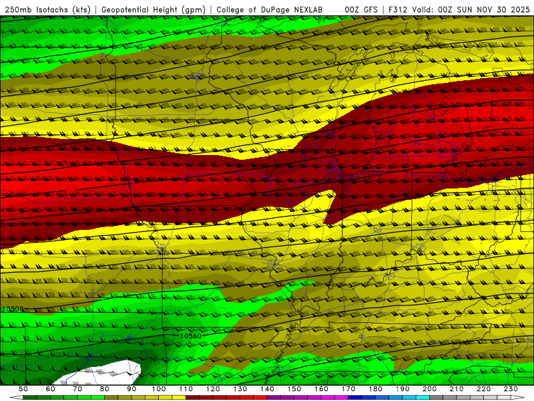Click the bright yellow swatch directly beneath the '110' label

pos(179,398)
